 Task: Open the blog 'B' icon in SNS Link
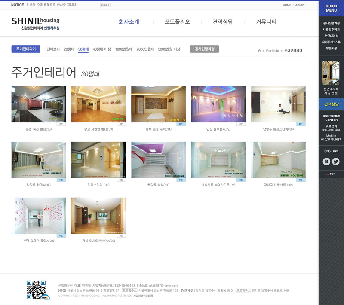pyautogui.click(x=326, y=162)
